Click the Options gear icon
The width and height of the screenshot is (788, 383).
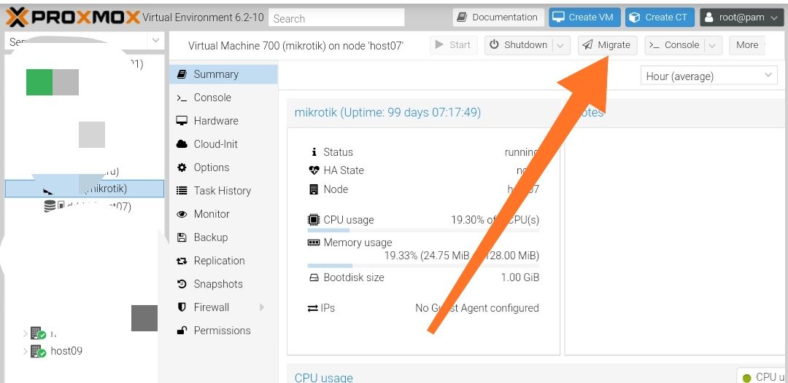point(182,167)
